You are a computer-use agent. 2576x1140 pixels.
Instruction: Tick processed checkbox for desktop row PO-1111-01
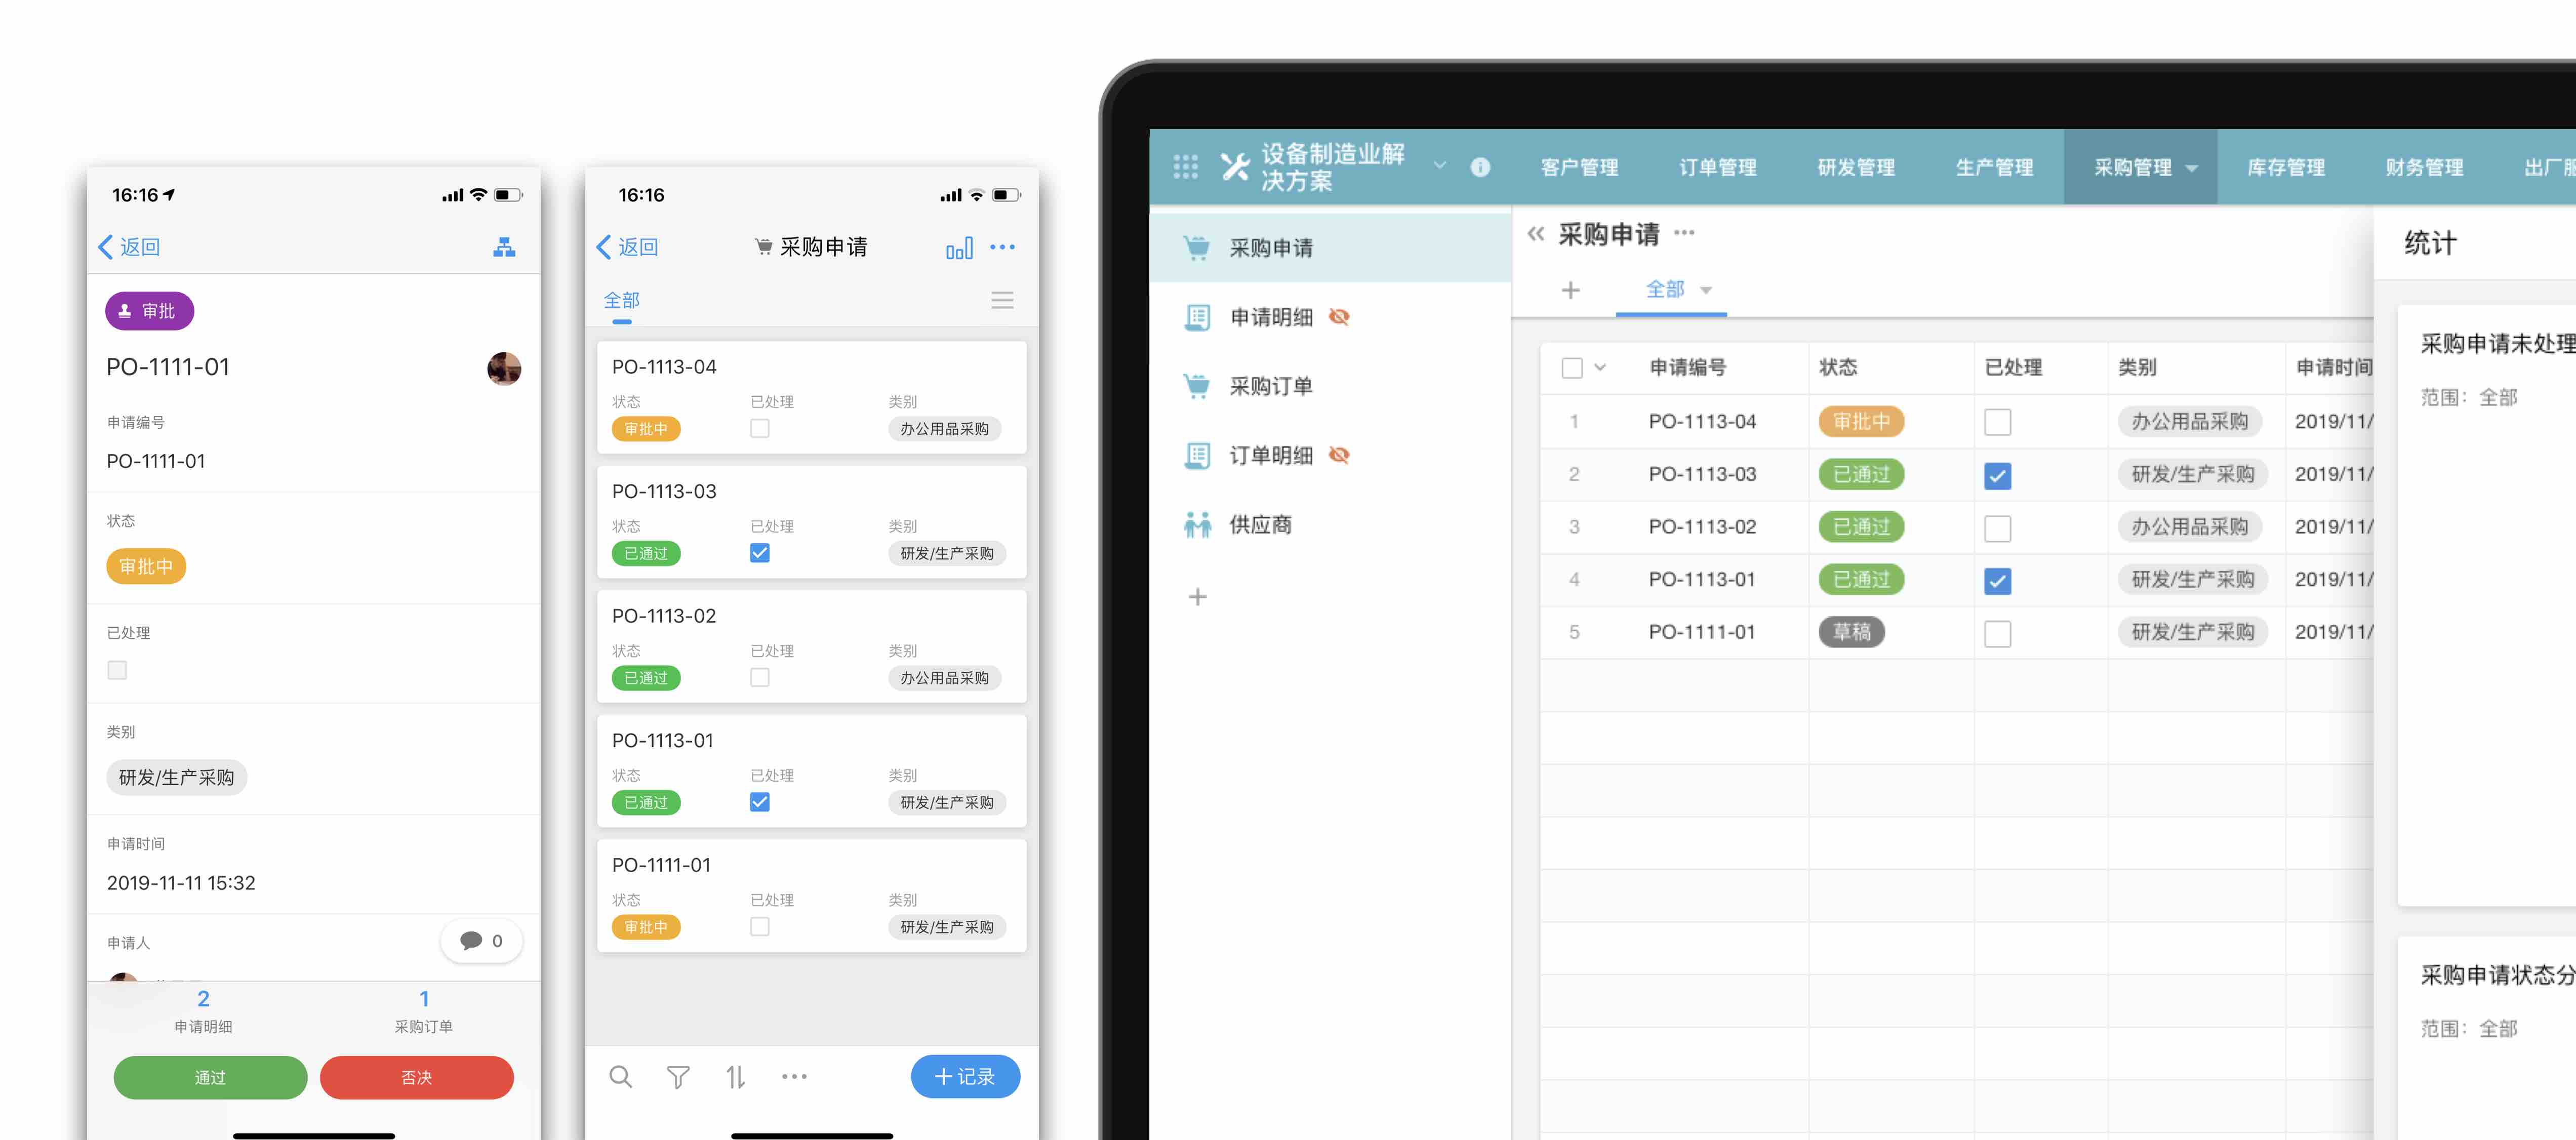[x=1997, y=633]
